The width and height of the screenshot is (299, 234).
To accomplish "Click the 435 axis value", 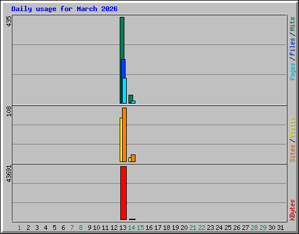I will point(9,21).
